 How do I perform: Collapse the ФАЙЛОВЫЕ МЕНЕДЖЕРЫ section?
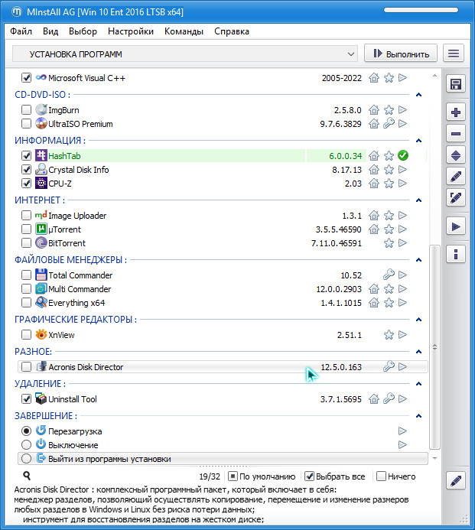pos(418,260)
